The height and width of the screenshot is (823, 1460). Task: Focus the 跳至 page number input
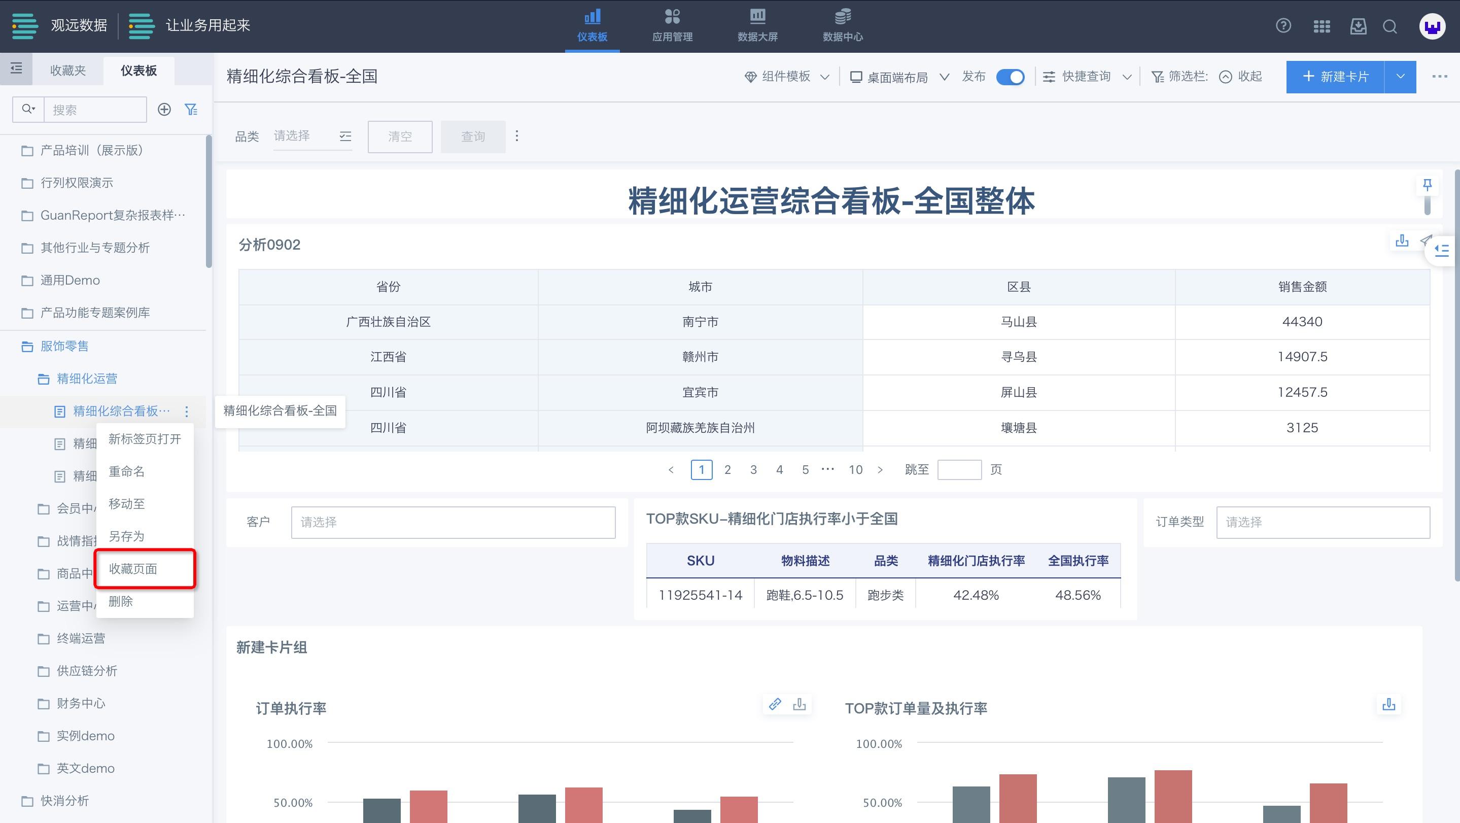(959, 469)
